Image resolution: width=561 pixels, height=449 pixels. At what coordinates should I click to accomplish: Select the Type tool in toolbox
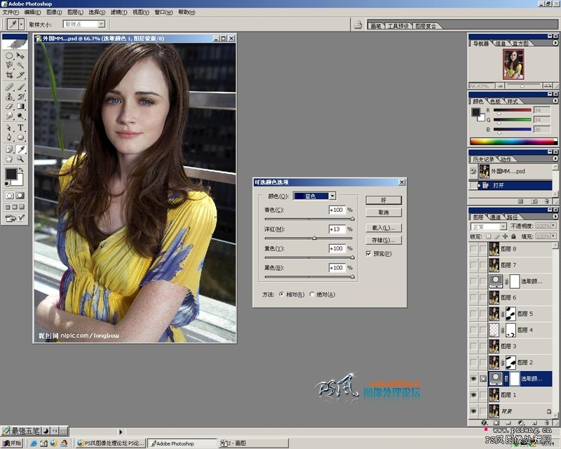(21, 128)
